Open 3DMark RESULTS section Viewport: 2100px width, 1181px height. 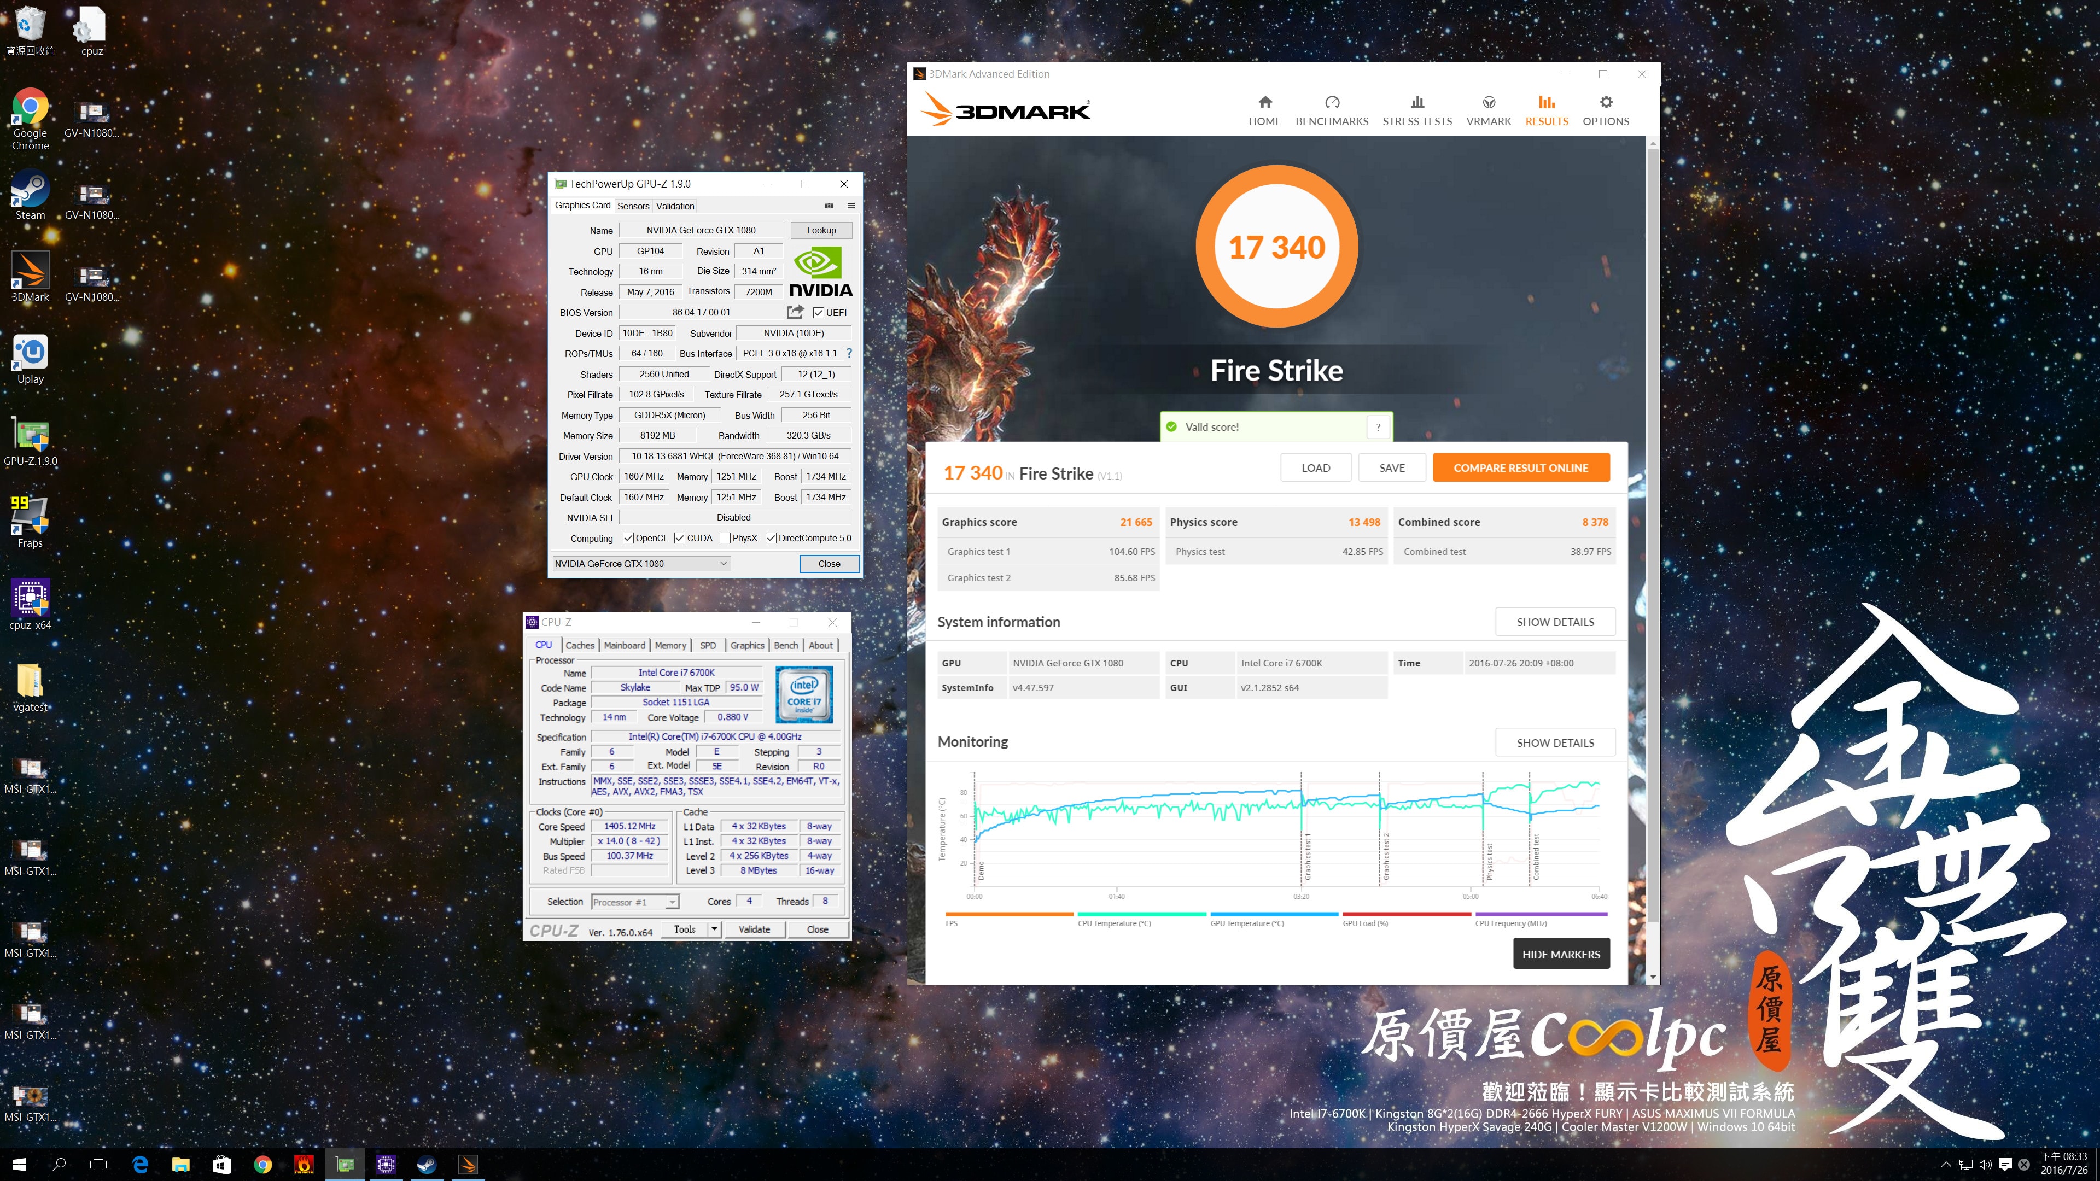(1547, 111)
